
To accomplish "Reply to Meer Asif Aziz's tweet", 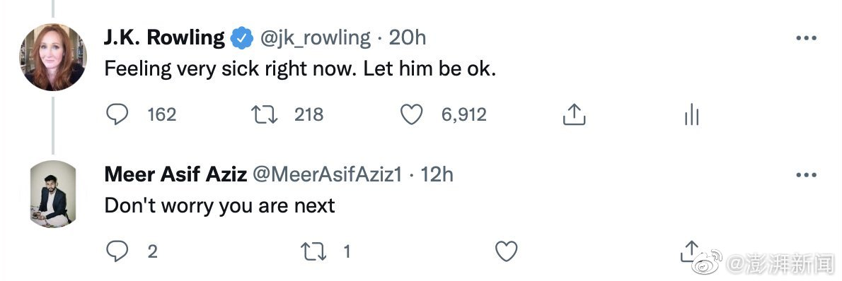I will [117, 251].
